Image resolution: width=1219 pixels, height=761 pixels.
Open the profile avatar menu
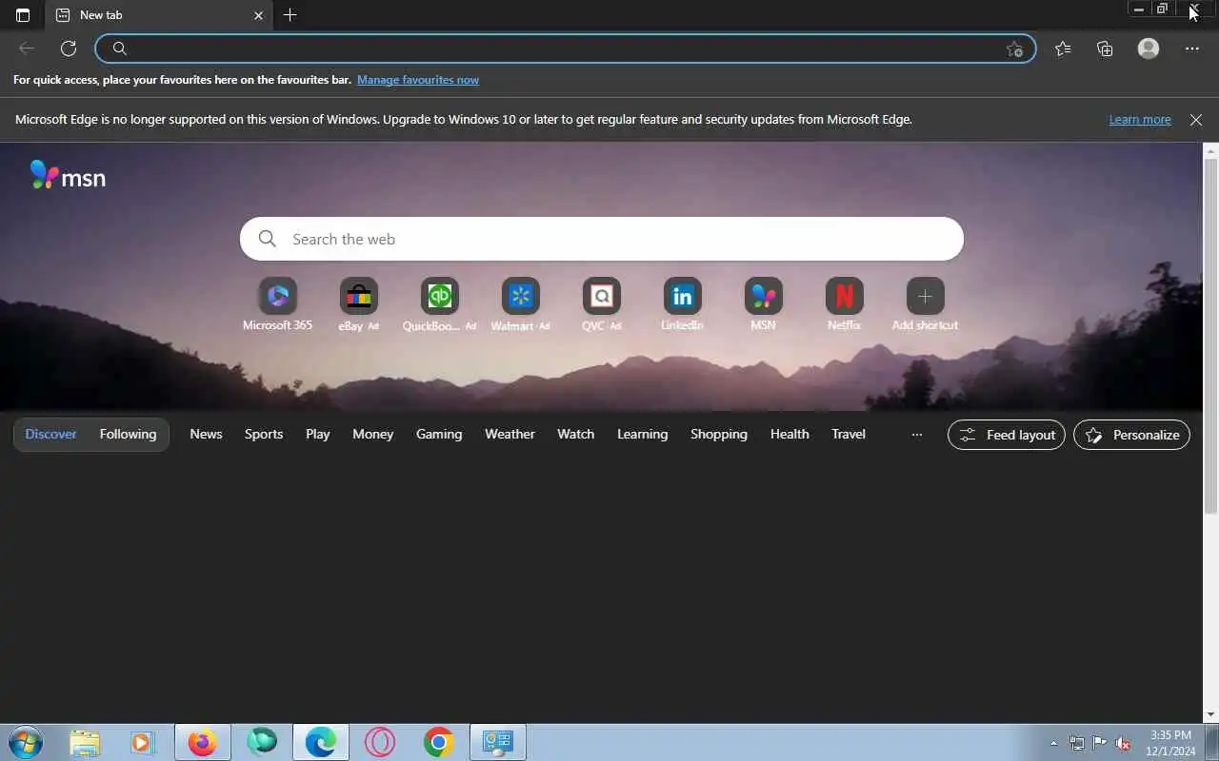coord(1149,49)
